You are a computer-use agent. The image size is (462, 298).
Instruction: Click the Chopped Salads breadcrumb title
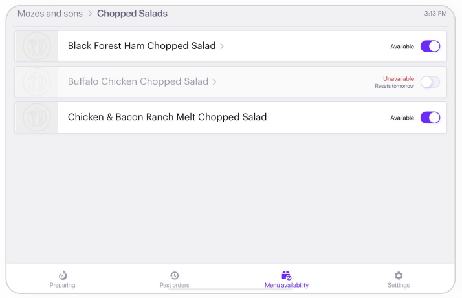(132, 14)
